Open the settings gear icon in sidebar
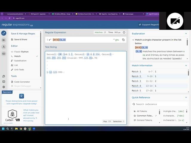Image resolution: width=191 pixels, height=143 pixels. 4,87
